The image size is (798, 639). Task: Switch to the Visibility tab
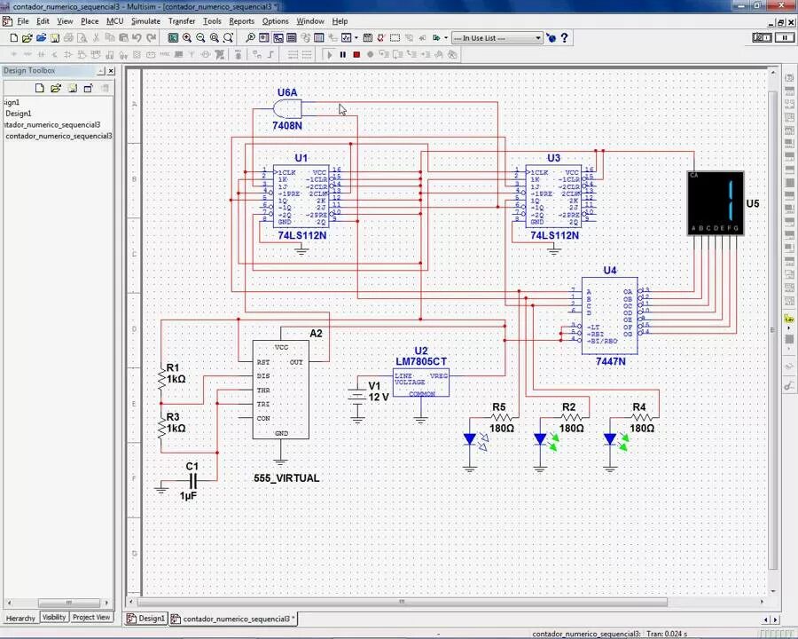(x=54, y=617)
